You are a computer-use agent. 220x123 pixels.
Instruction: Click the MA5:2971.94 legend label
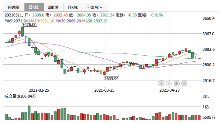click(x=16, y=21)
